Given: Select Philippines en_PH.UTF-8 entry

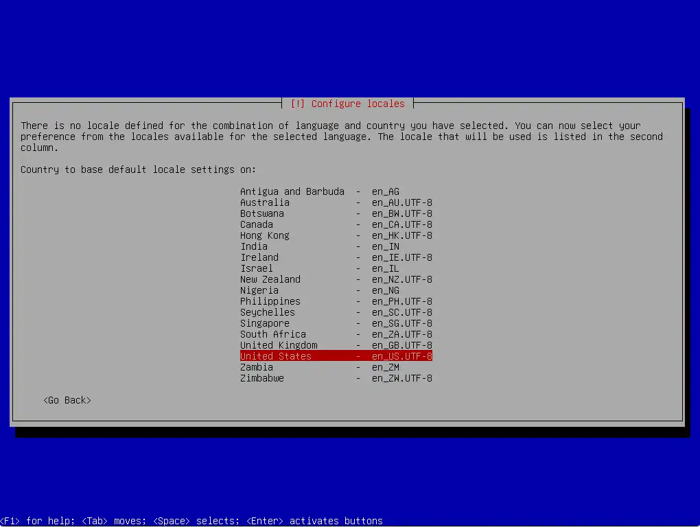Looking at the screenshot, I should 336,301.
